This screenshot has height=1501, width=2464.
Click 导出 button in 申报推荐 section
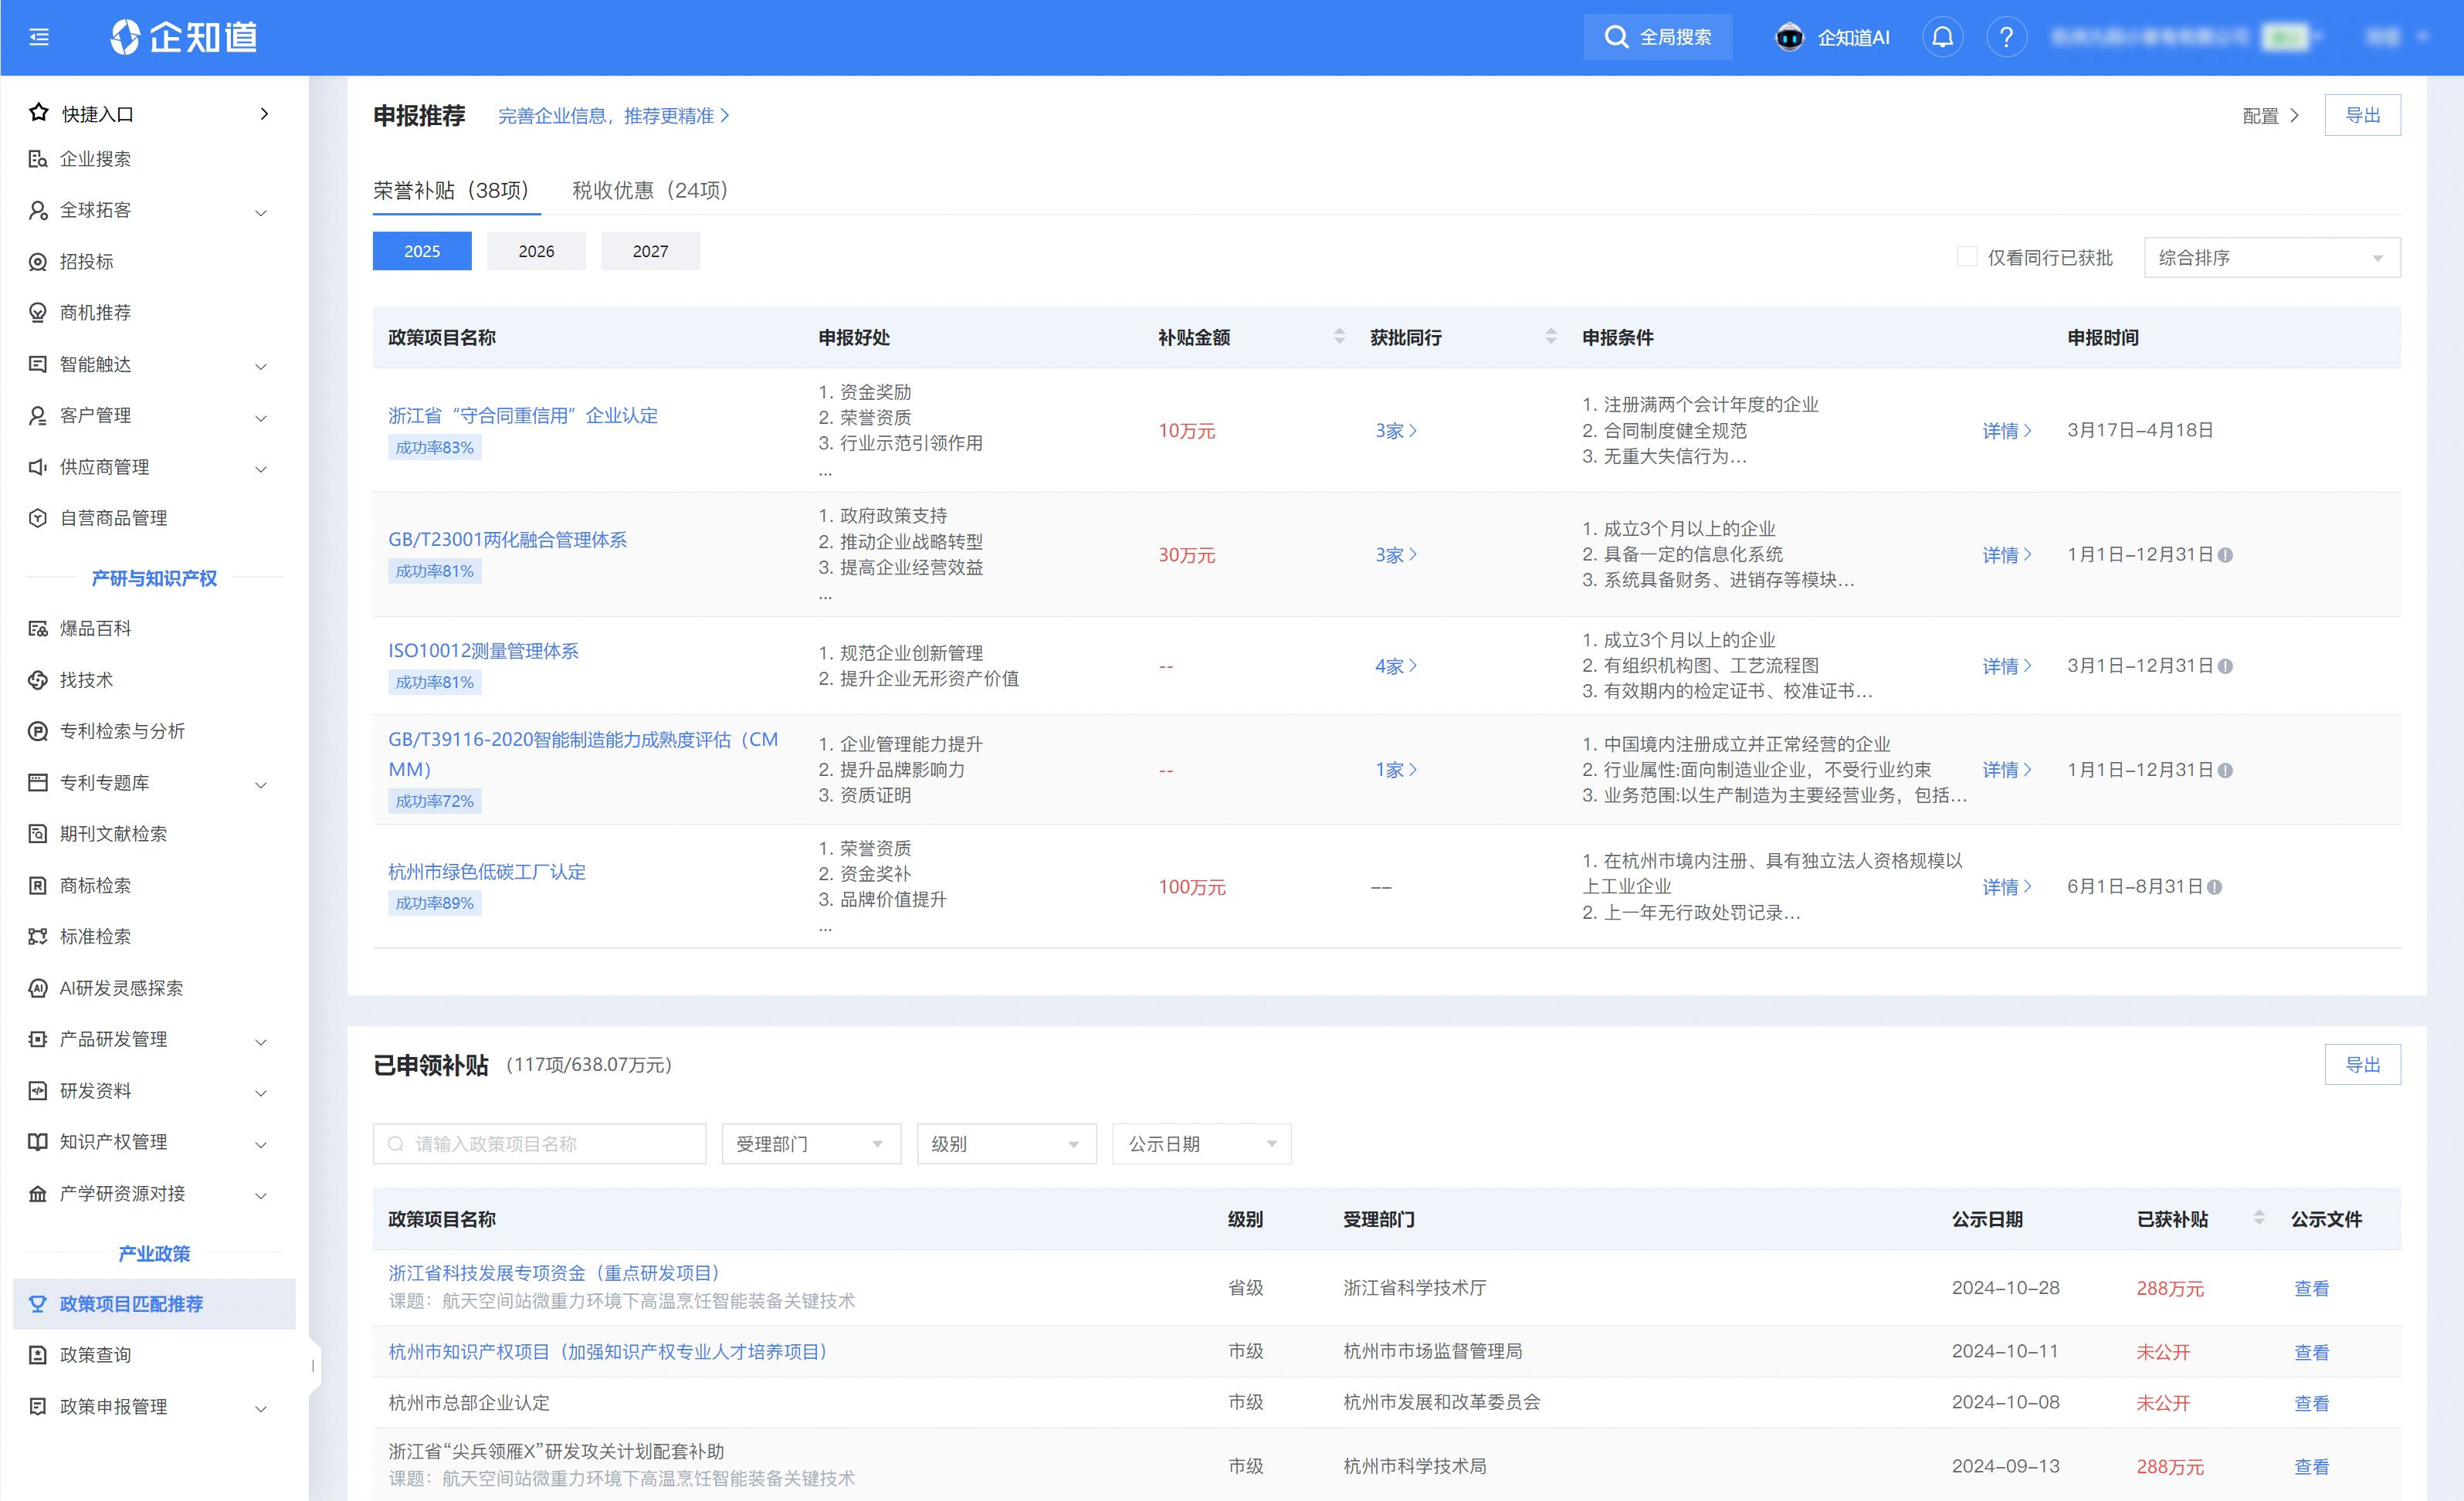tap(2361, 115)
